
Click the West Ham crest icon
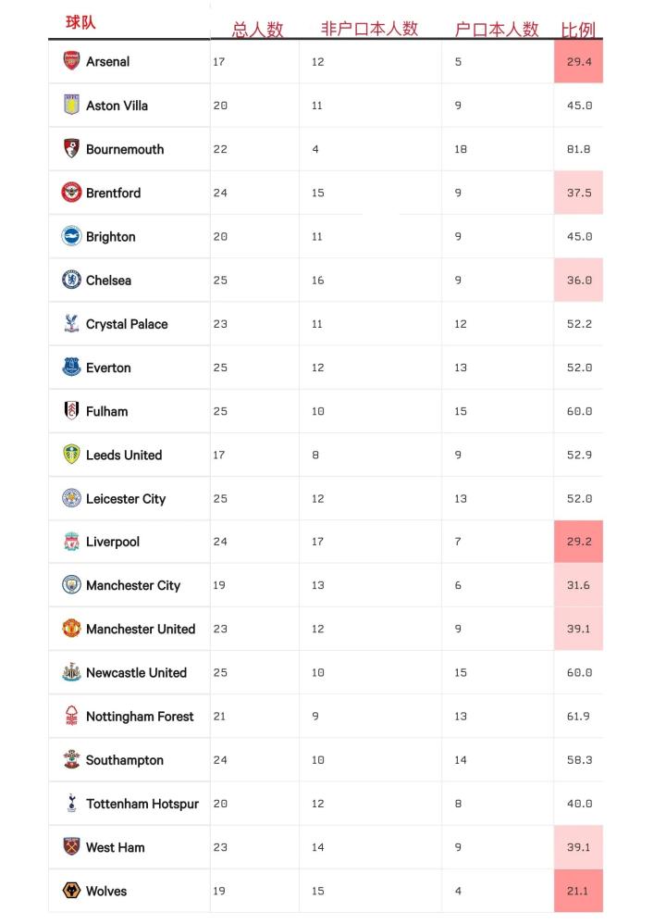(71, 847)
